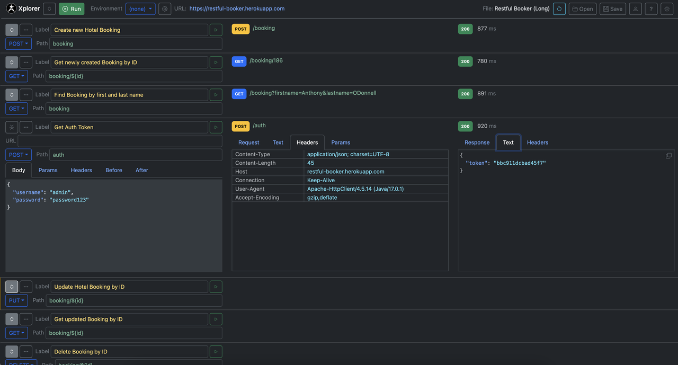Click the Xplorer logo icon
The width and height of the screenshot is (678, 365).
coord(11,8)
